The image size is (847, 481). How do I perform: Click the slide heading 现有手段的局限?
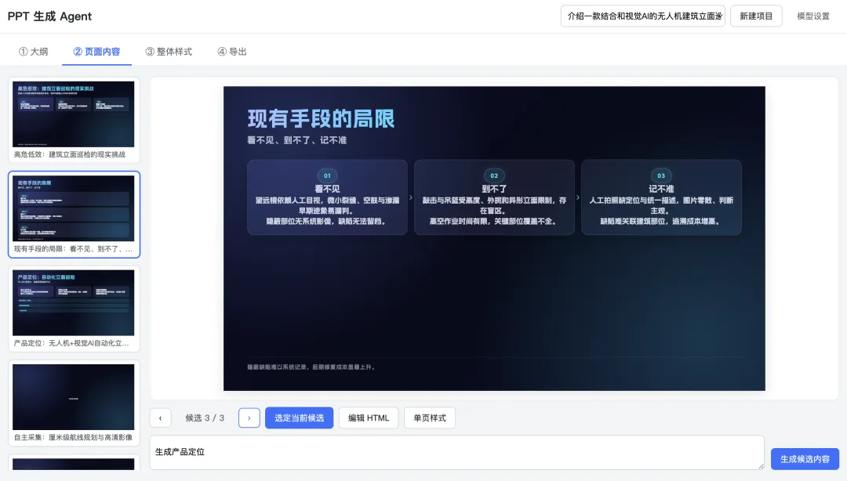click(x=321, y=119)
